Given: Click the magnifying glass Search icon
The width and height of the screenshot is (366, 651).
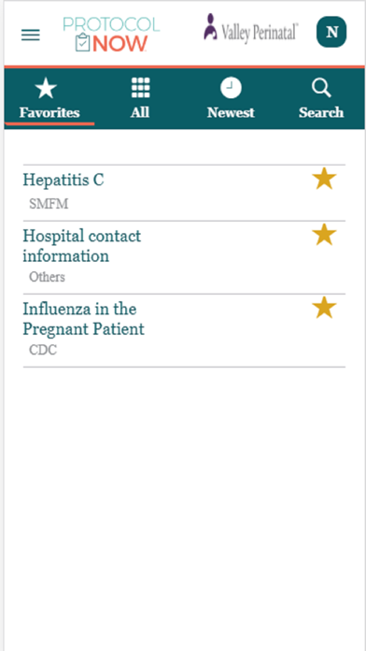Looking at the screenshot, I should [x=321, y=88].
